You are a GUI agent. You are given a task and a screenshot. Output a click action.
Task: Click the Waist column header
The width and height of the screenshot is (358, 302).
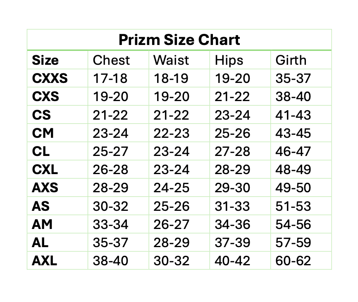(x=171, y=60)
